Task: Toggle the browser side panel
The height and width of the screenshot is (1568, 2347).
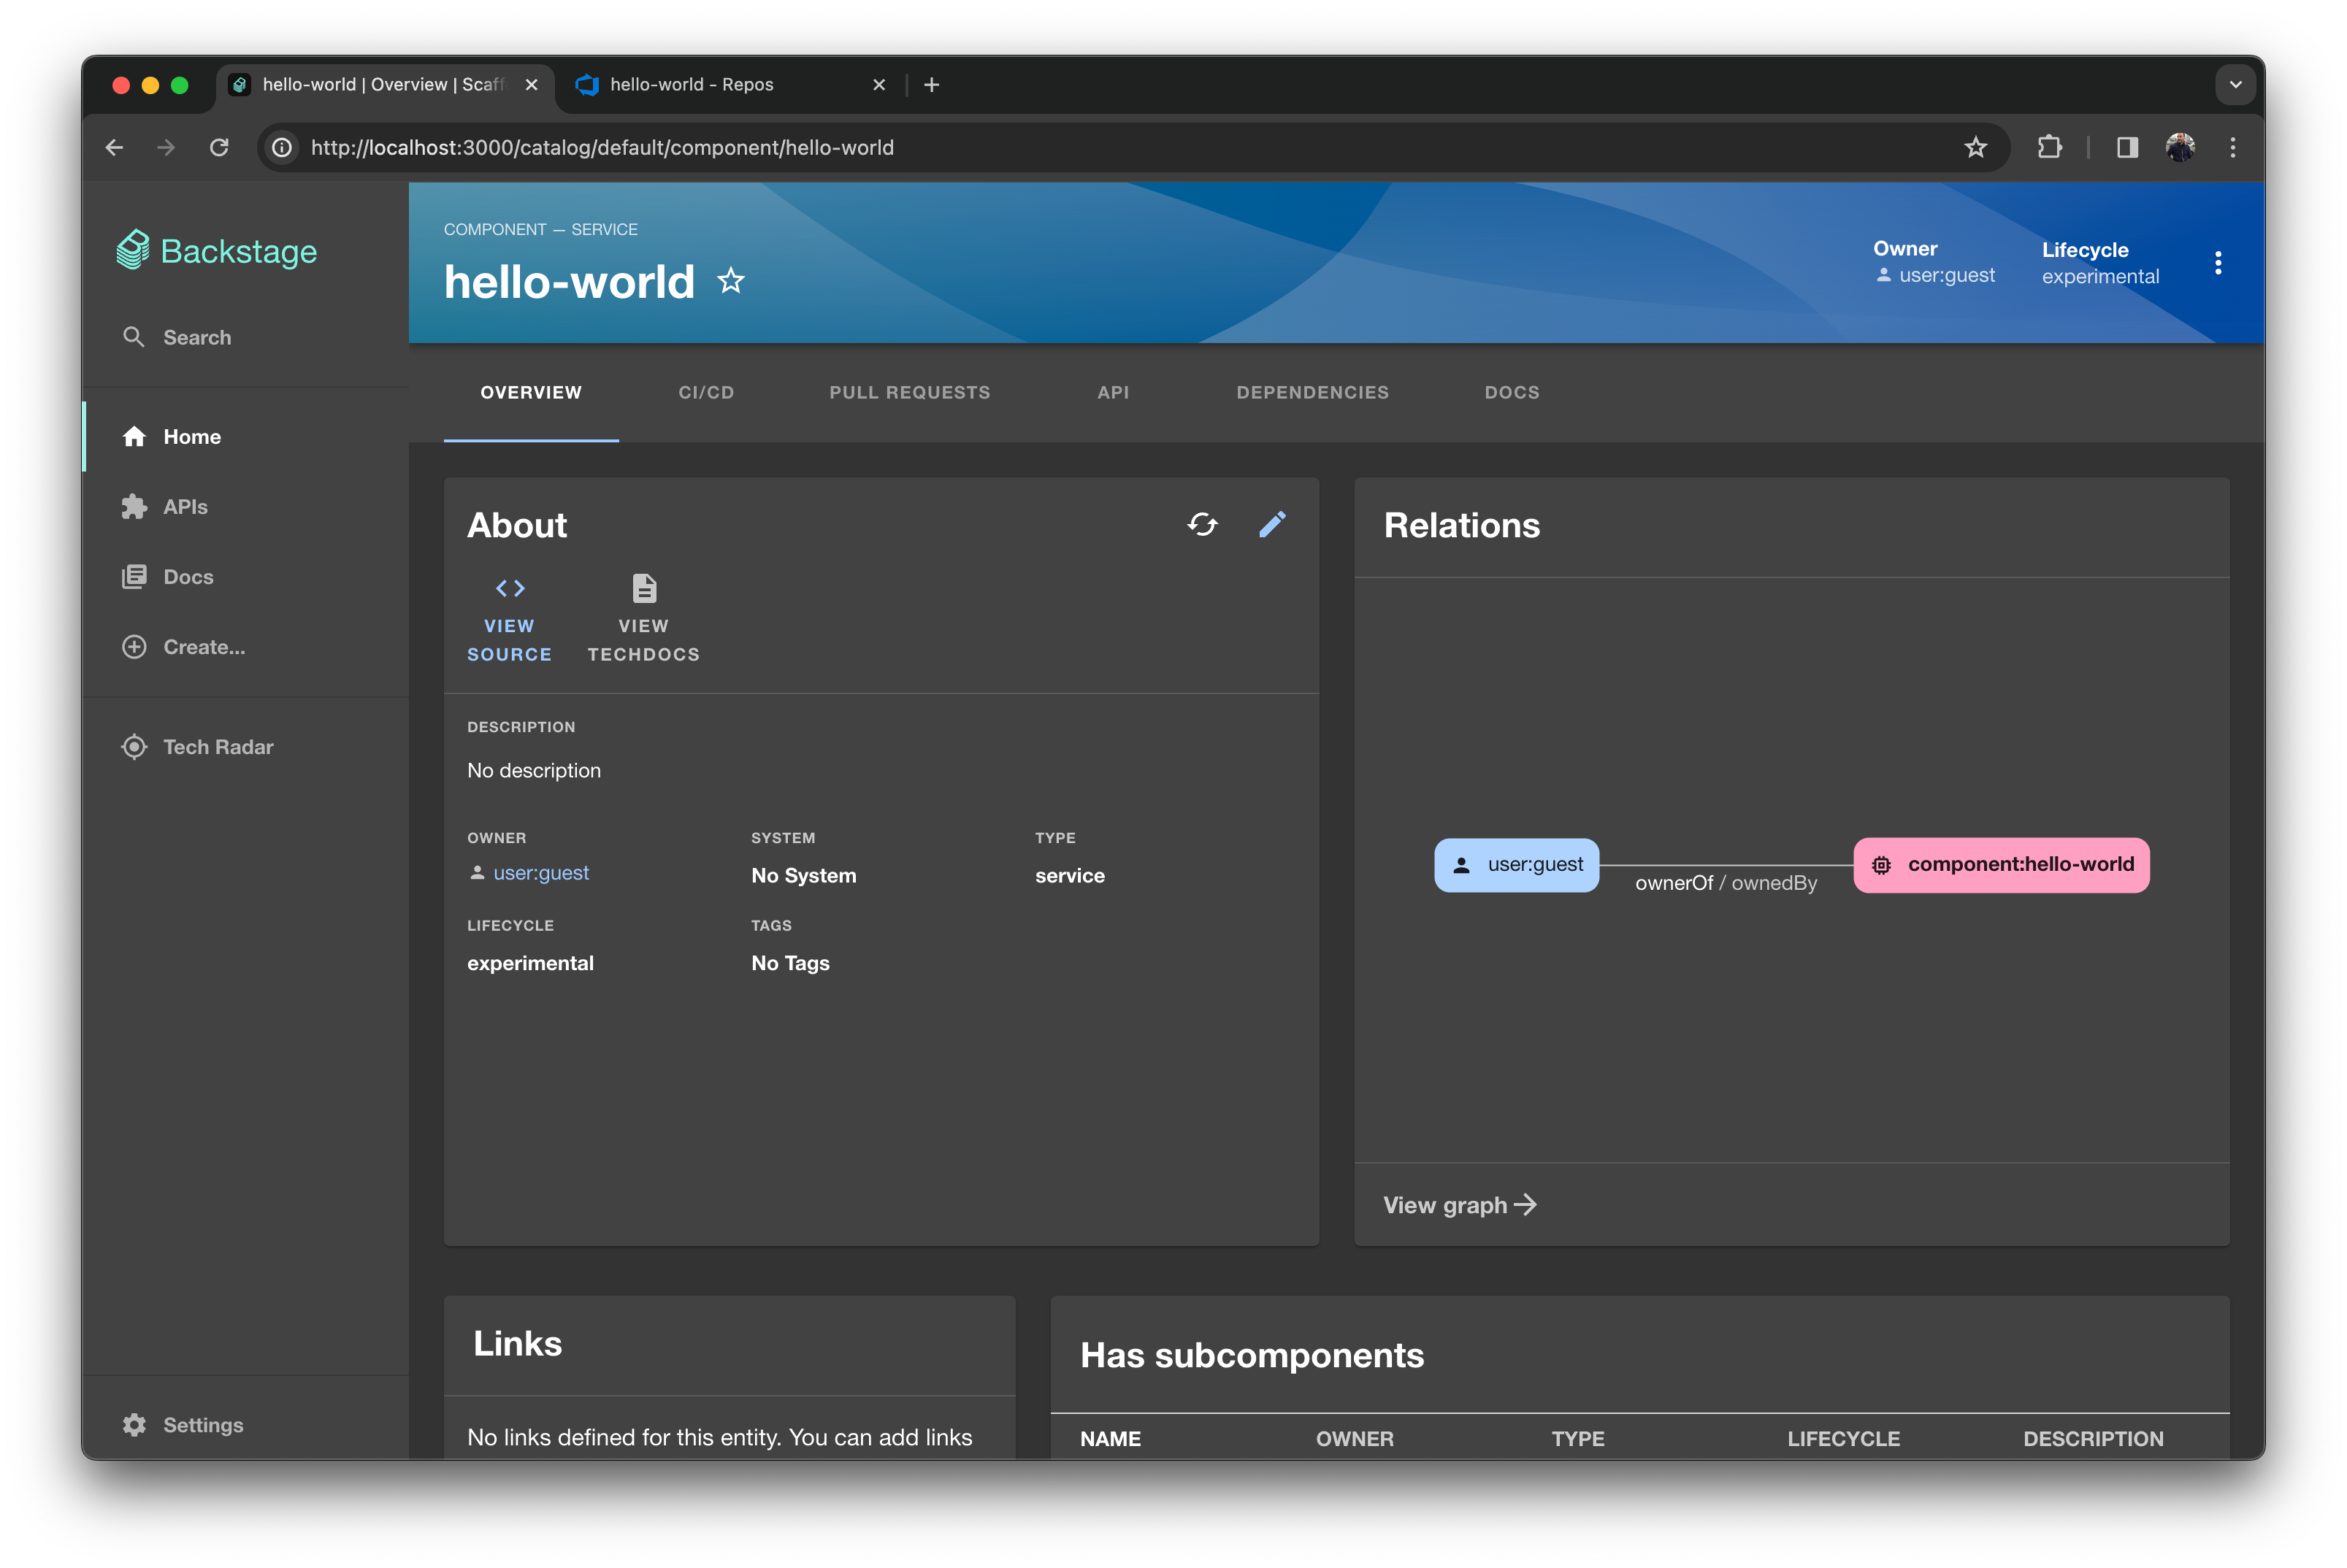Action: tap(2127, 148)
